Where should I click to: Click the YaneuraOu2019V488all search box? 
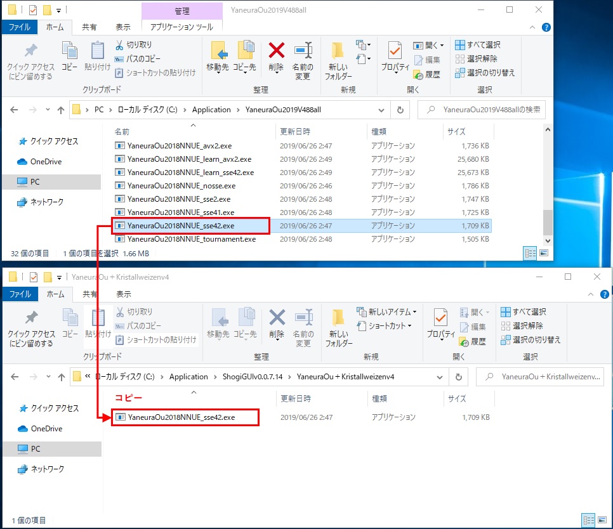tap(481, 110)
